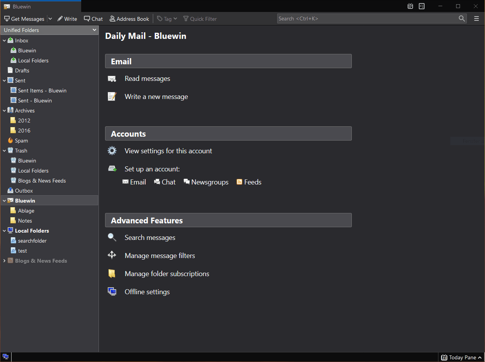
Task: Expand the Blogs & News Feeds folder
Action: [4, 260]
